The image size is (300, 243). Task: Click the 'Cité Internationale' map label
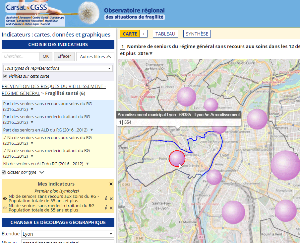tap(260, 91)
